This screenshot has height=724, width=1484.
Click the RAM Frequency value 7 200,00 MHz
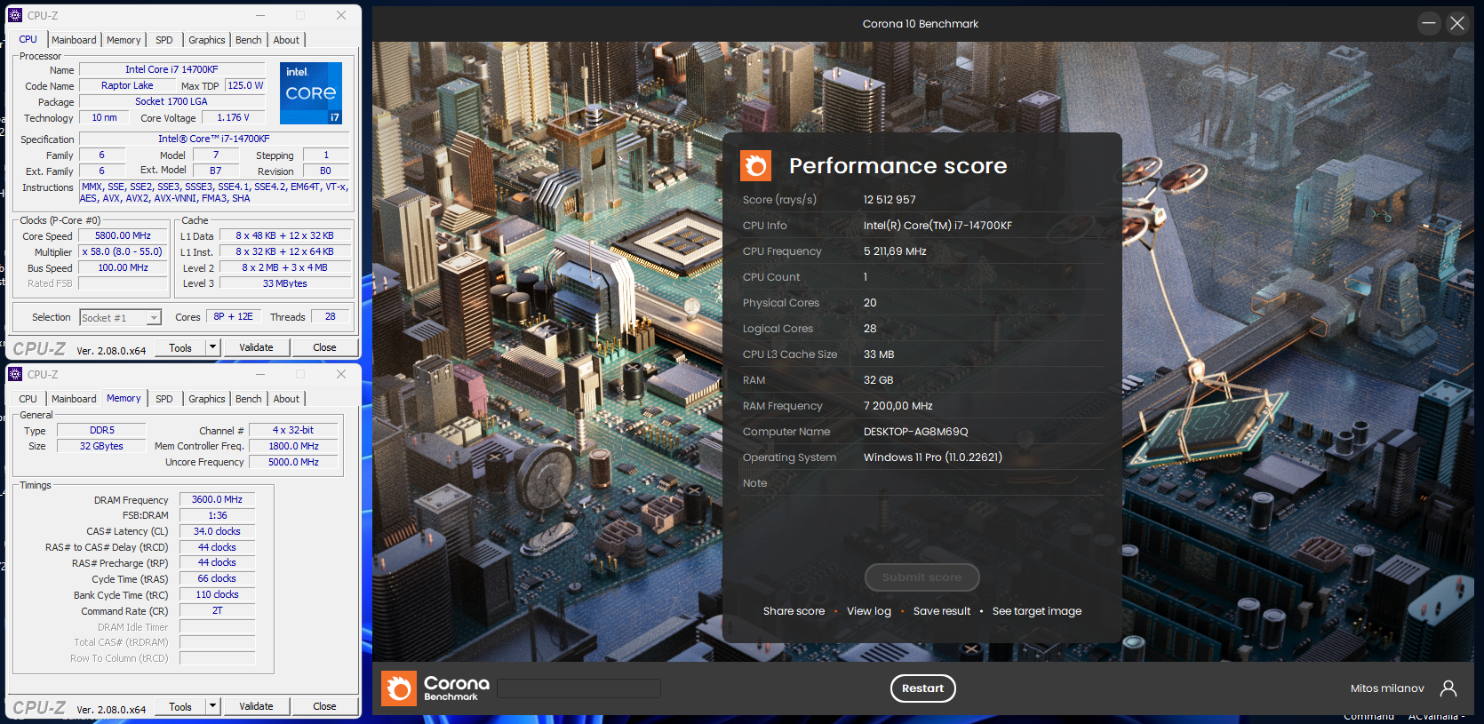point(898,406)
